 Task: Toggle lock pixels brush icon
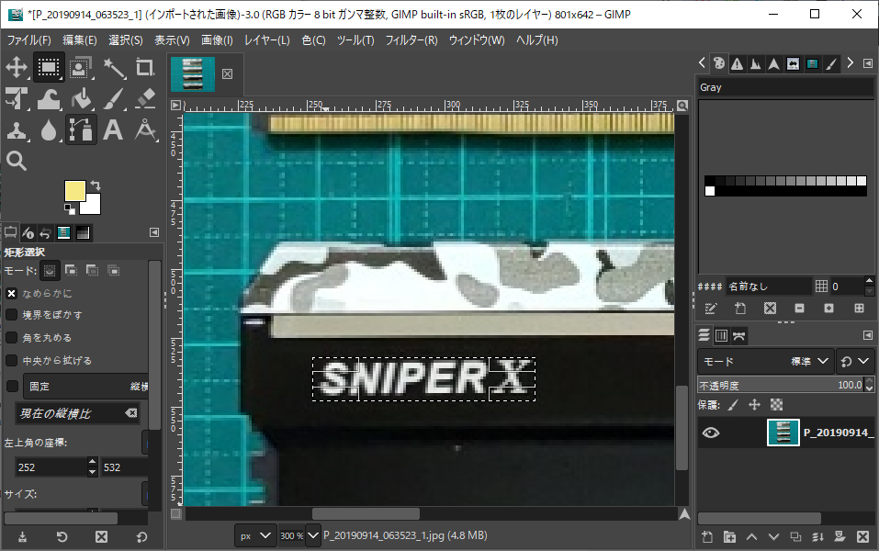click(x=733, y=405)
